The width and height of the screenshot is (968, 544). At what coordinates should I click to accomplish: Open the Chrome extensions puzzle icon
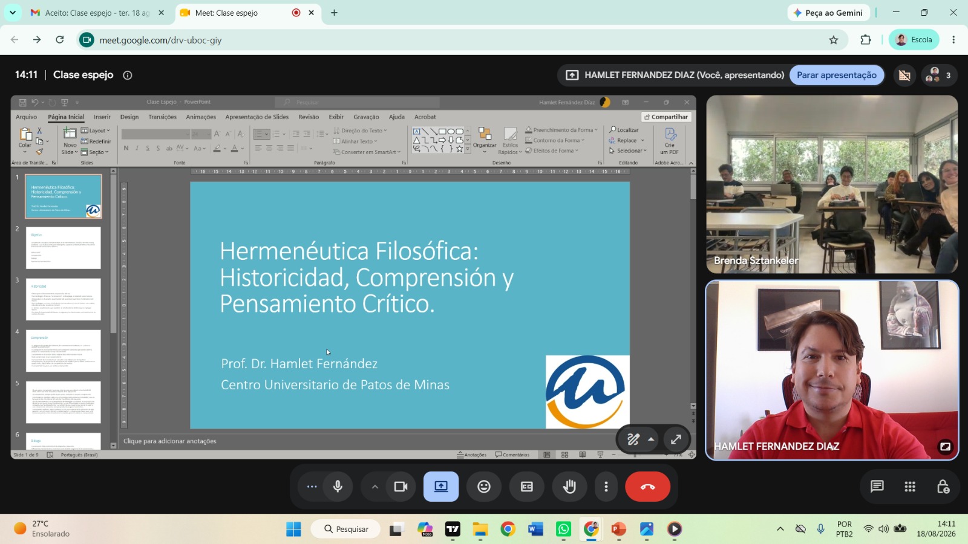coord(866,40)
